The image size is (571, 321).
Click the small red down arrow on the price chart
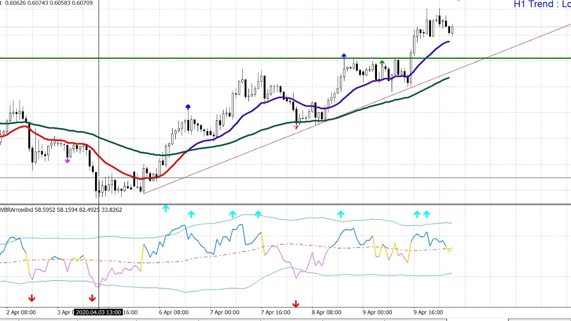(x=296, y=127)
